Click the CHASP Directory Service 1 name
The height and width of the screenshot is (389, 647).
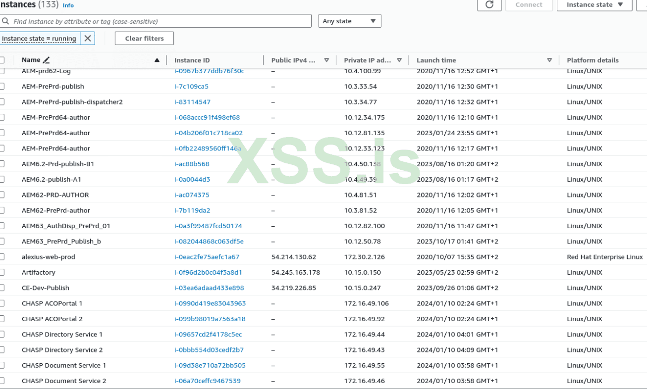[62, 335]
